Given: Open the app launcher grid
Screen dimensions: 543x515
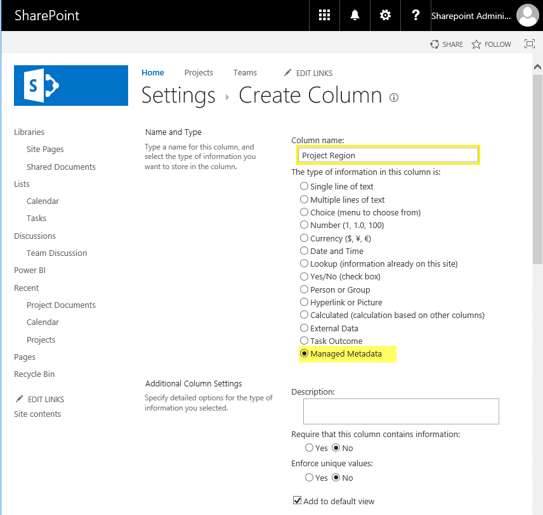Looking at the screenshot, I should [324, 15].
